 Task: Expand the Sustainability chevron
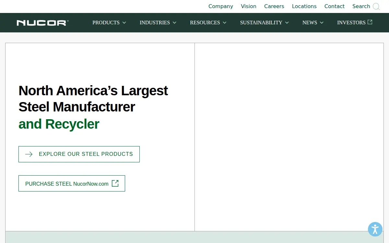(x=287, y=23)
